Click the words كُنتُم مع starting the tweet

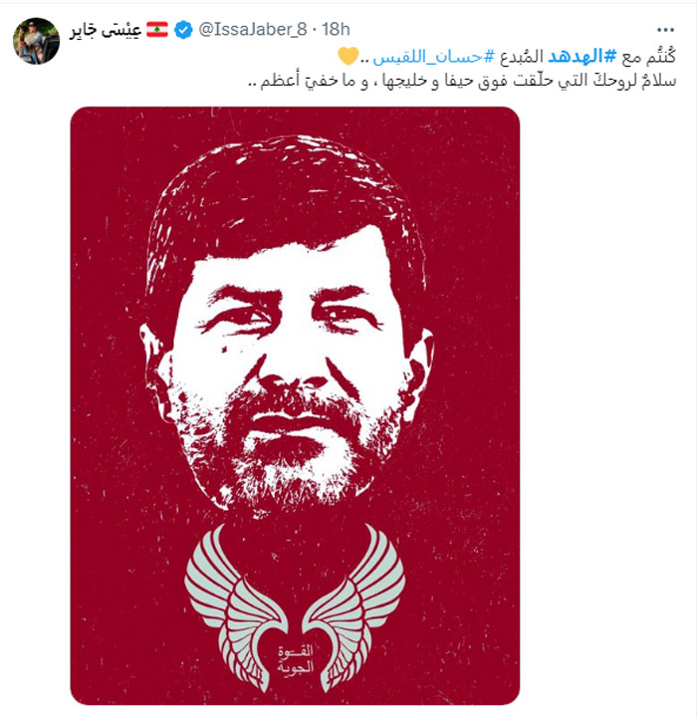coord(648,57)
